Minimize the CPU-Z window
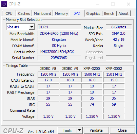This screenshot has height=134, width=137. pyautogui.click(x=98, y=4)
